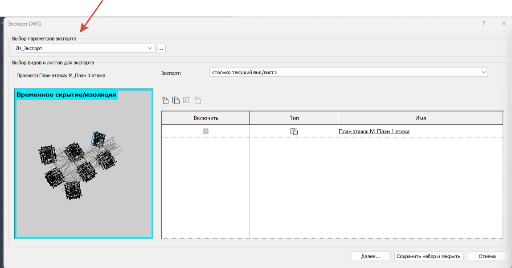
Task: Toggle the Включить checkbox for План этажа row
Action: tap(205, 131)
